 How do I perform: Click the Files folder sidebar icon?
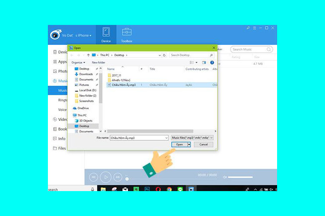point(55,148)
